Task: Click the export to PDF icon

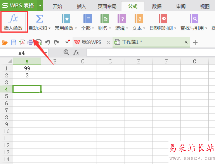Action: pos(22,42)
